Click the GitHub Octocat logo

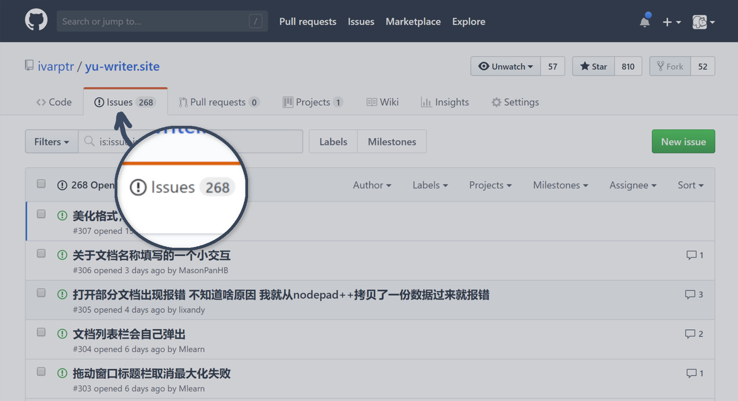(36, 21)
